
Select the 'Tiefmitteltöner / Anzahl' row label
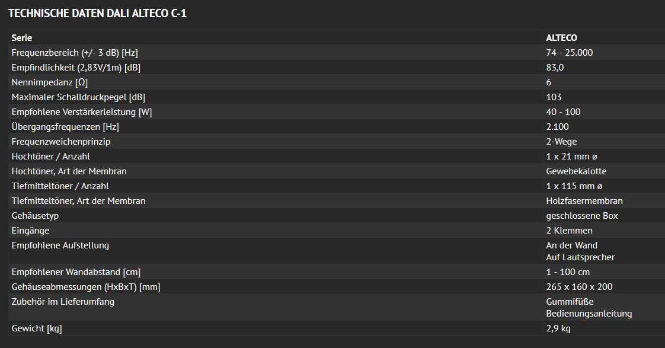60,186
